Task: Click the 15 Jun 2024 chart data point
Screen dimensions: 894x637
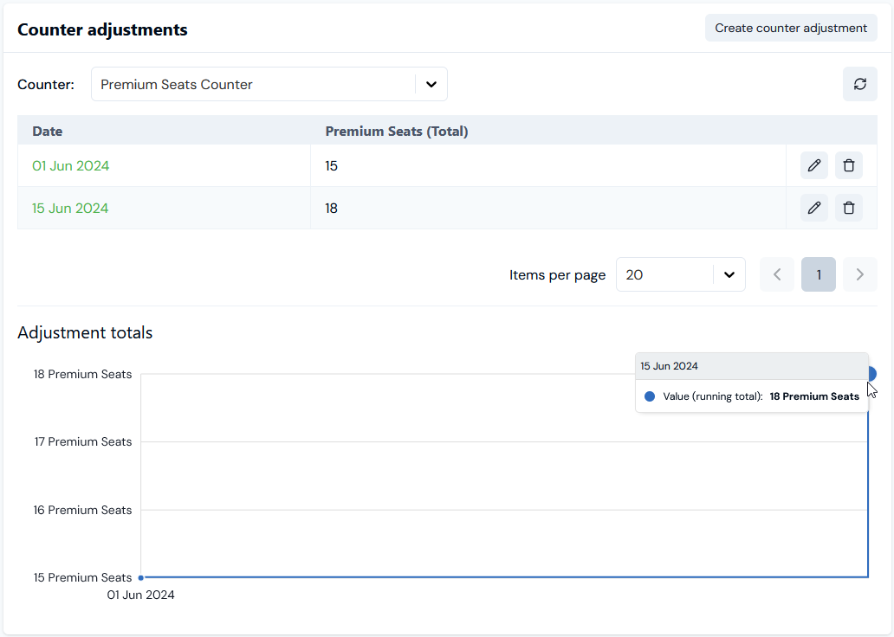Action: click(x=871, y=374)
